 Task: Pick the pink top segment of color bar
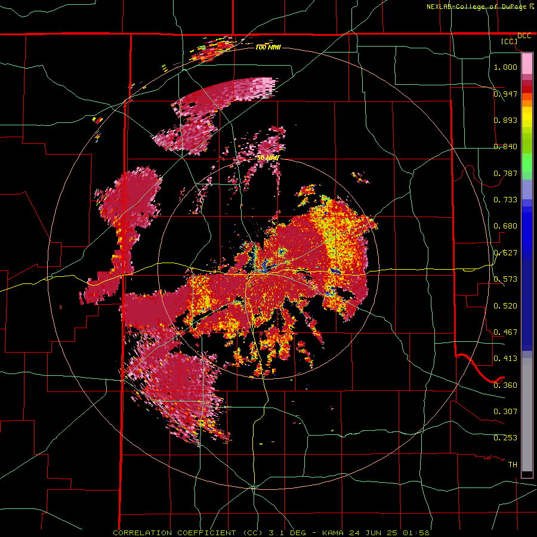(527, 63)
